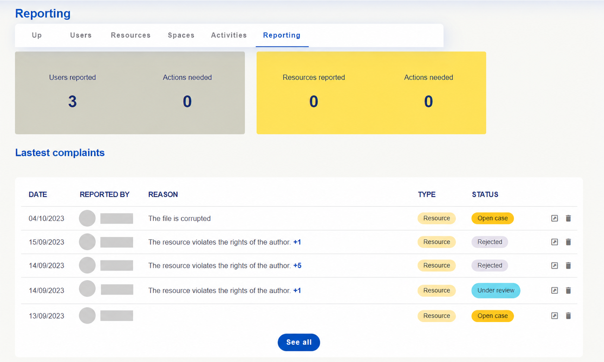The height and width of the screenshot is (362, 604).
Task: Click reporter avatar in 13/09/2023 row
Action: tap(87, 316)
